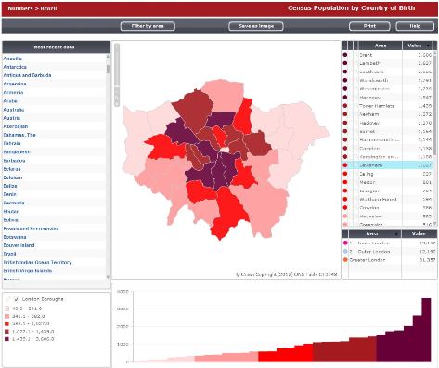439x368 pixels.
Task: Select Austria in the country list
Action: coord(12,118)
